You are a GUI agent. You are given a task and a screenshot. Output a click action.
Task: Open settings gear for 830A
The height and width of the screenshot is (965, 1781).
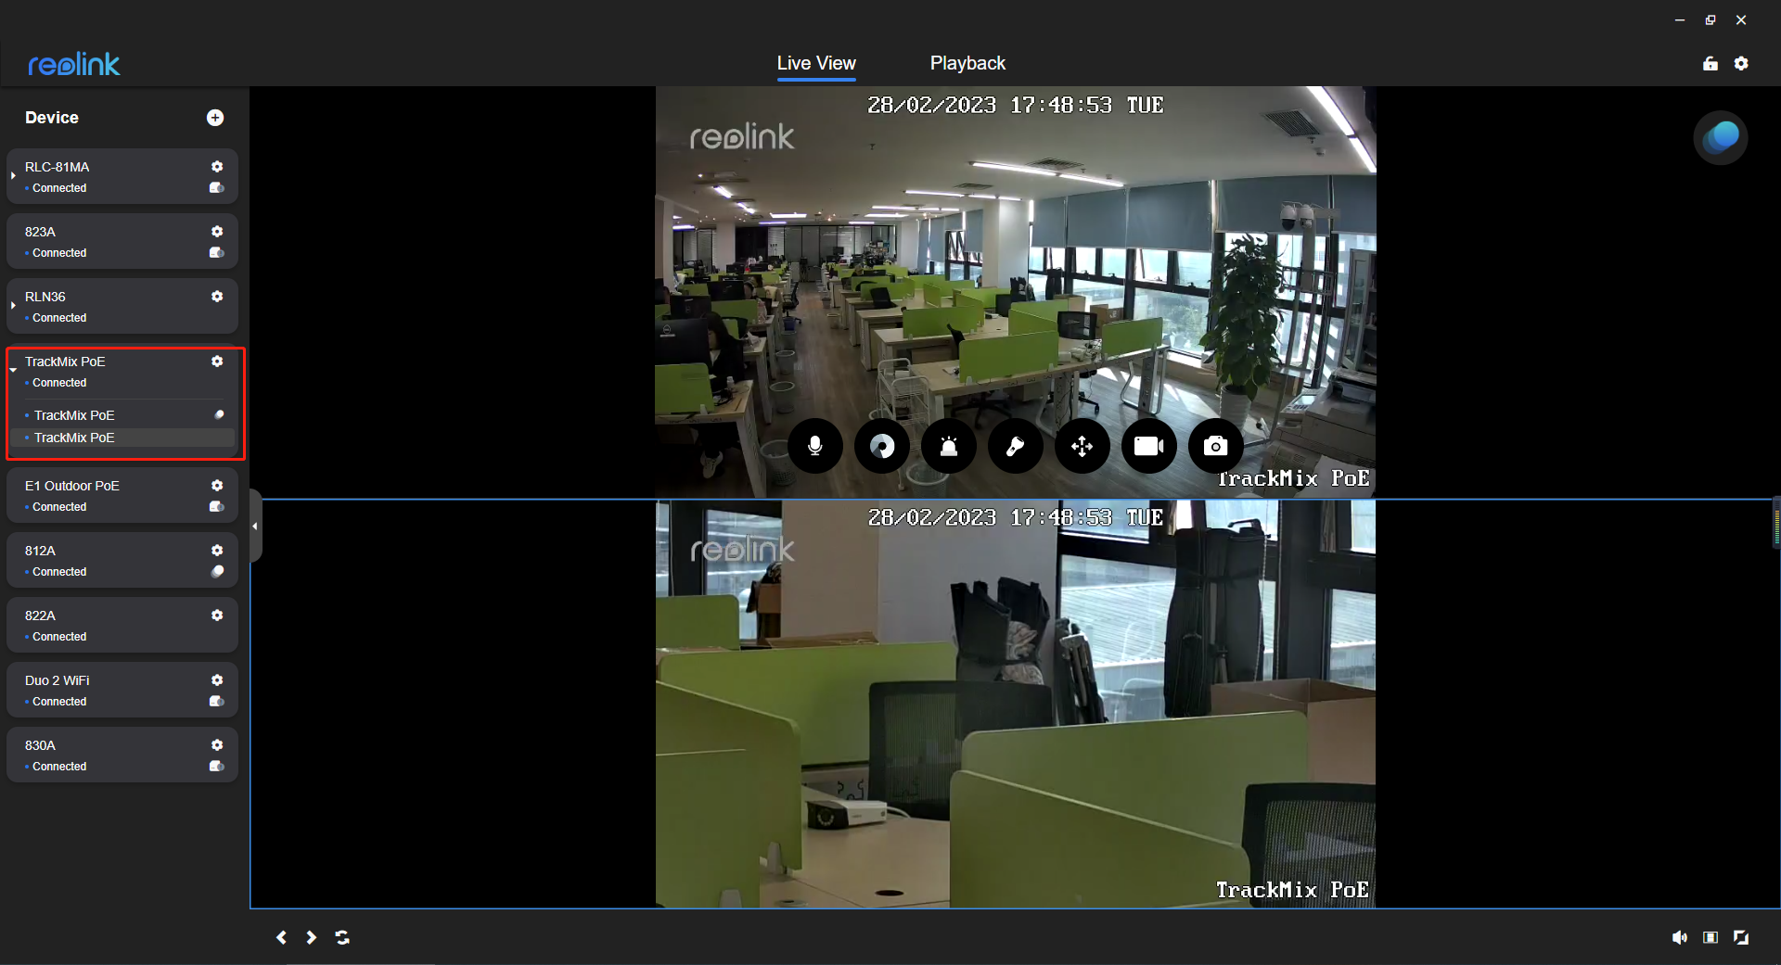[217, 745]
